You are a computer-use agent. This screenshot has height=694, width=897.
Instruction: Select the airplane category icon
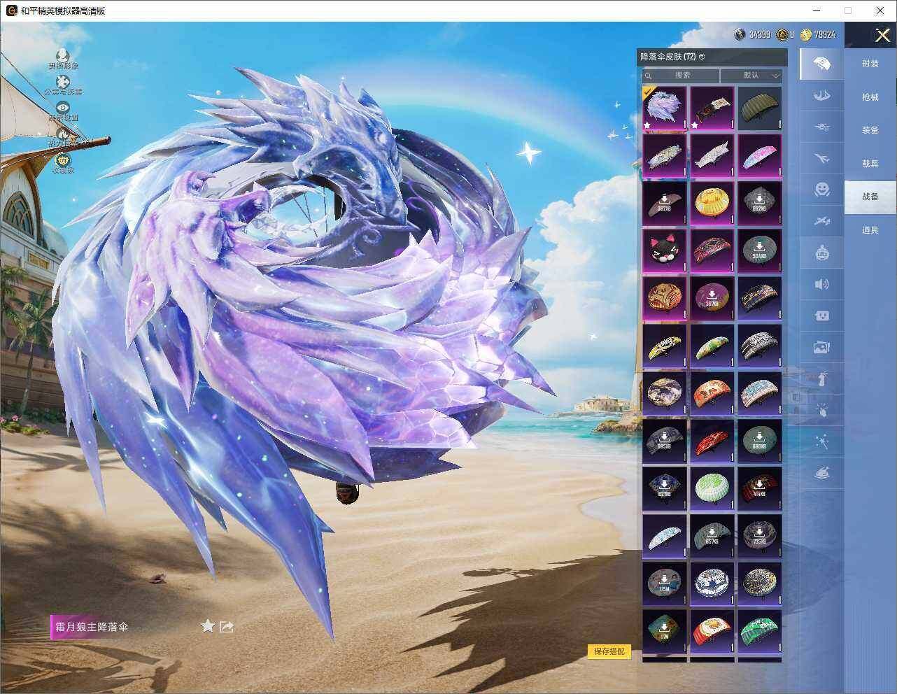click(x=822, y=159)
